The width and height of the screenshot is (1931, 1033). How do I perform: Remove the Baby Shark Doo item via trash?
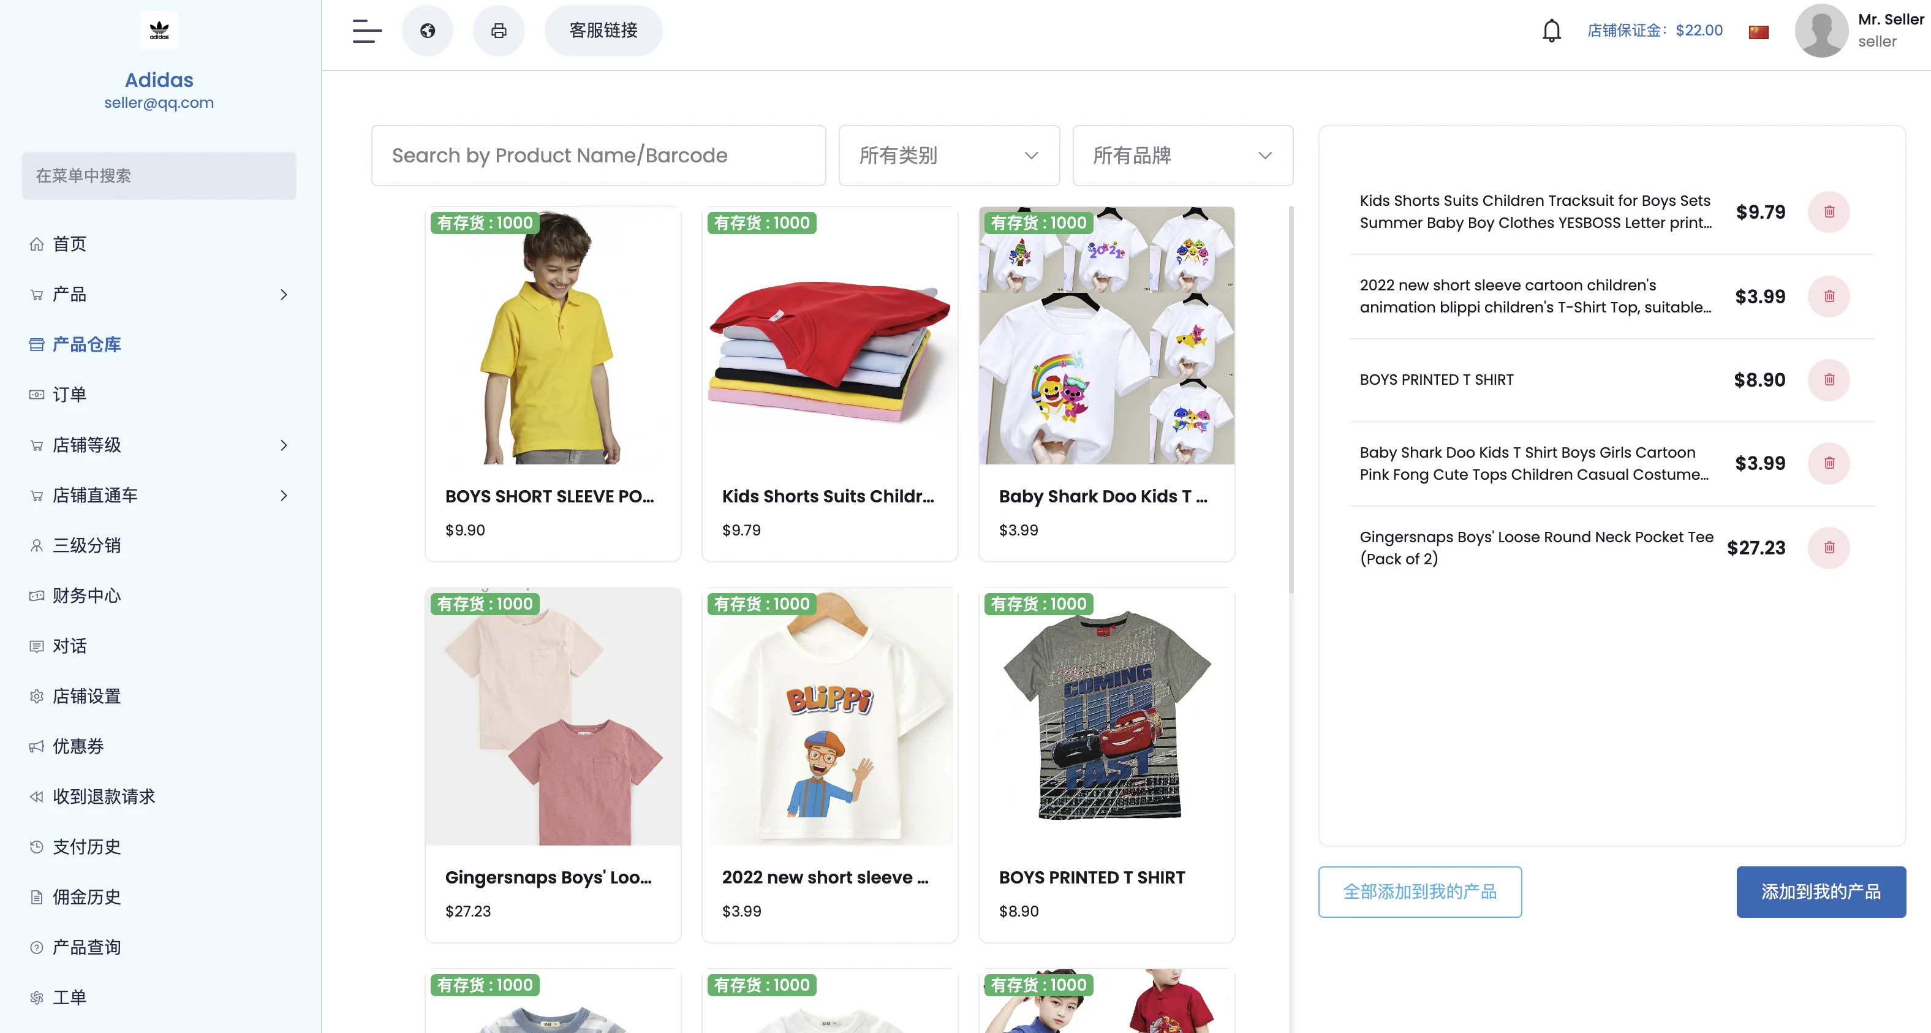tap(1828, 463)
